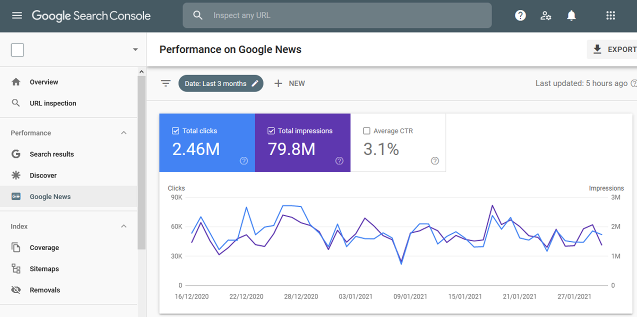Click the 2.46M clicks value
The height and width of the screenshot is (317, 637).
tap(196, 149)
